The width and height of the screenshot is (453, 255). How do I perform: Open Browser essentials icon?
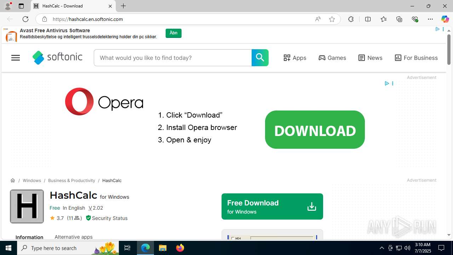click(x=415, y=19)
